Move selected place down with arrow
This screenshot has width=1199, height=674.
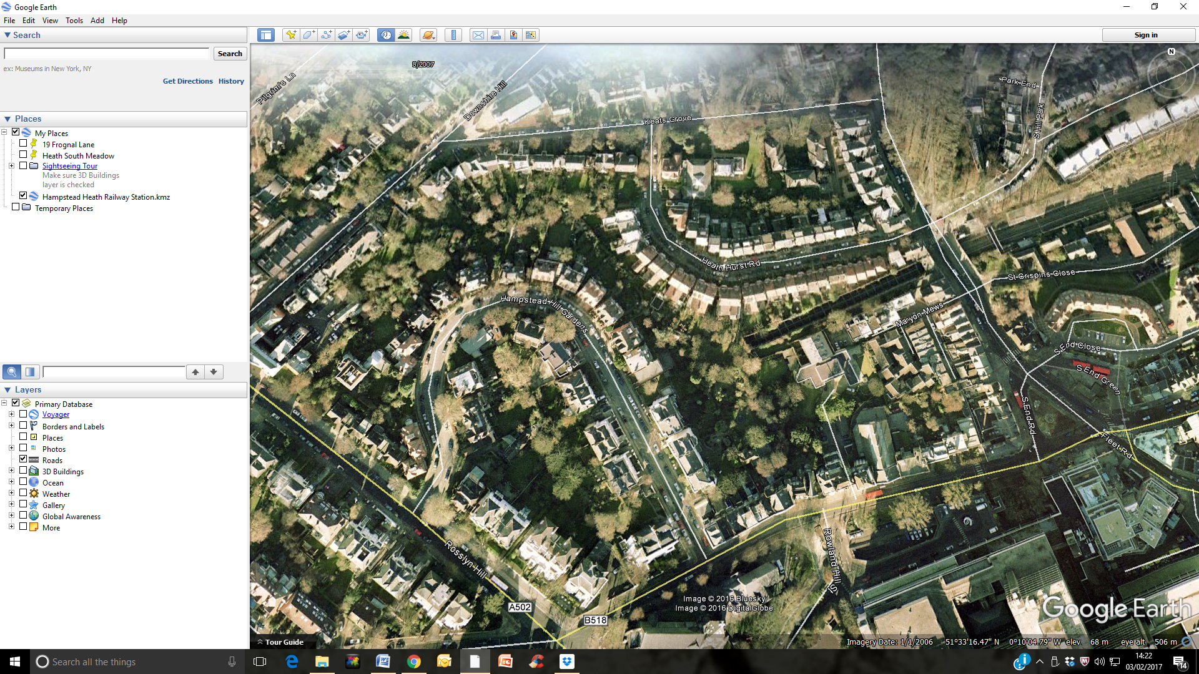(214, 372)
